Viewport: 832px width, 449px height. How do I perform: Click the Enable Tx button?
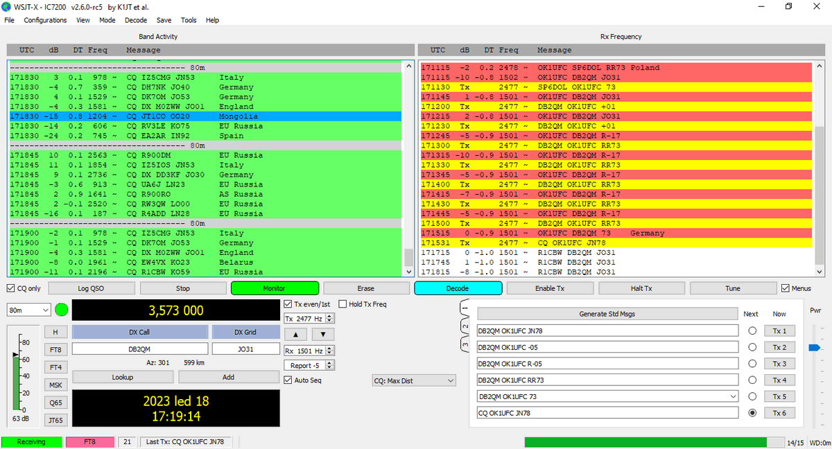pyautogui.click(x=550, y=288)
